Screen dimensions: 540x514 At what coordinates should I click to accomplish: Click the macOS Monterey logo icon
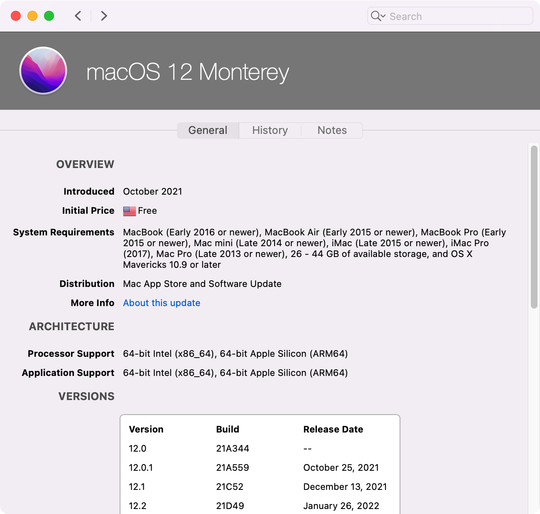(x=43, y=71)
